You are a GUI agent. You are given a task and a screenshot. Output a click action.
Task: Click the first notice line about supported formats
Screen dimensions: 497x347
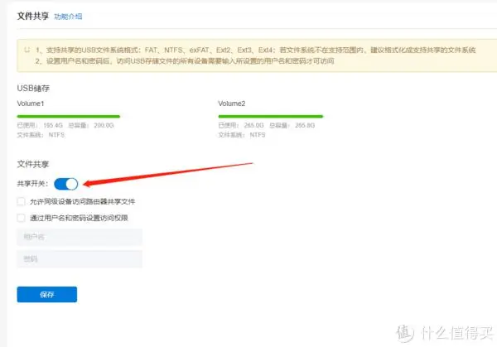[x=255, y=50]
